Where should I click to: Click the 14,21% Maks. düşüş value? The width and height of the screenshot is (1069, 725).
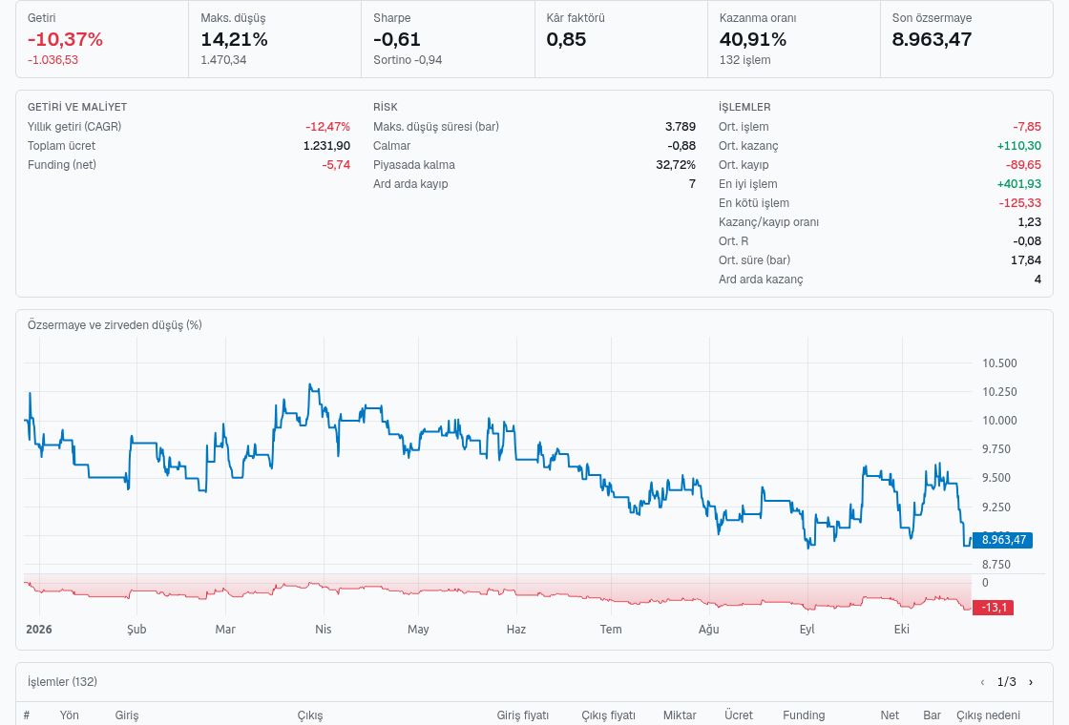pos(234,39)
